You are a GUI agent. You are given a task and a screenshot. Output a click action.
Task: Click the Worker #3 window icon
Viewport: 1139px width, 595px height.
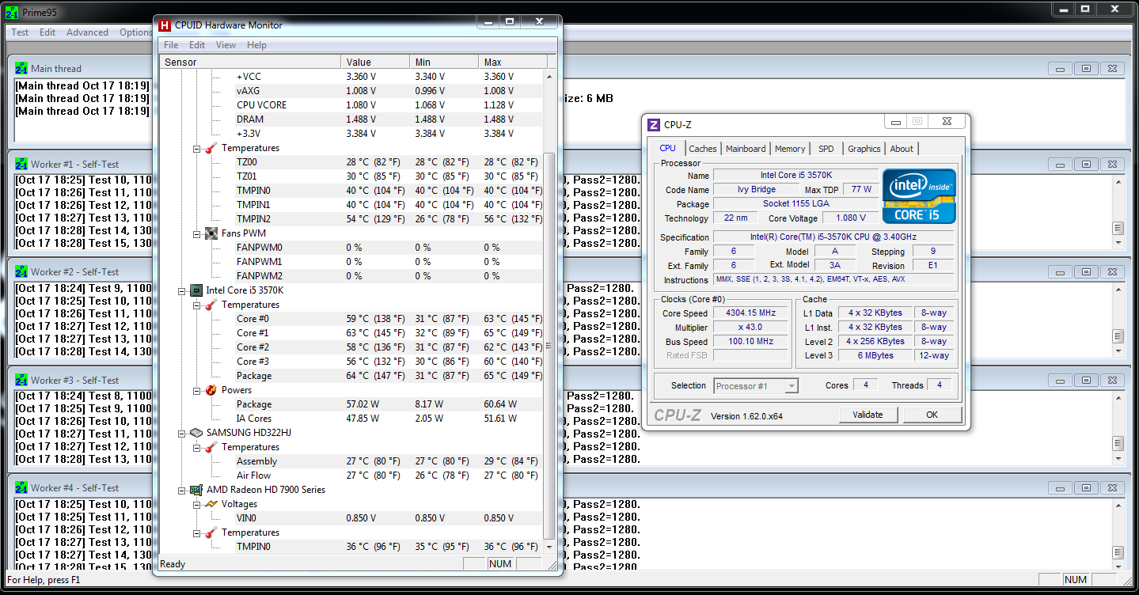(x=21, y=381)
